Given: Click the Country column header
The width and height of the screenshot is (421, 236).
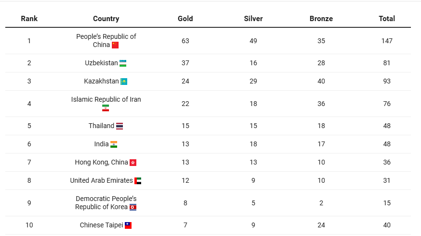Looking at the screenshot, I should [106, 19].
